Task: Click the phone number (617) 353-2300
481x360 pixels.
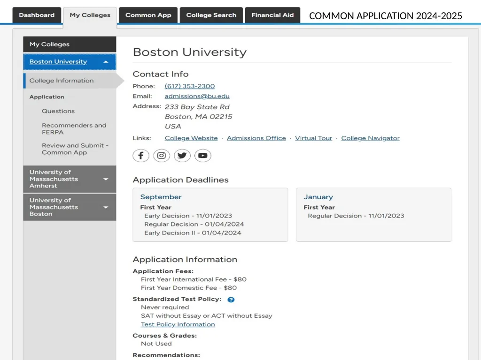Action: [x=190, y=86]
